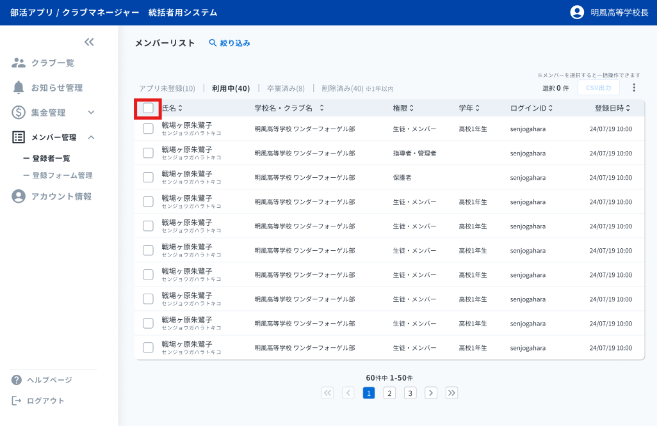The image size is (657, 426).
Task: Check the 指導者・管理者 row checkbox
Action: coord(148,153)
